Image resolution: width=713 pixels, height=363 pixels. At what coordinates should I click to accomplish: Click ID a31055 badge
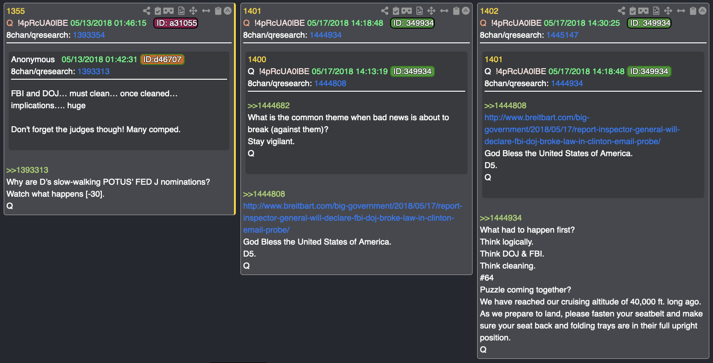coord(176,23)
